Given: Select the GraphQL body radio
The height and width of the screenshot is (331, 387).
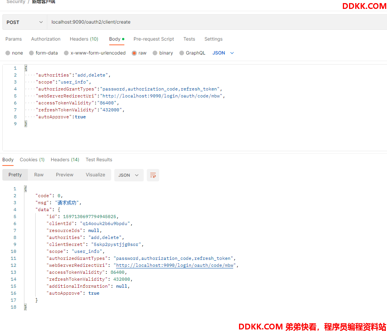Looking at the screenshot, I should point(182,53).
